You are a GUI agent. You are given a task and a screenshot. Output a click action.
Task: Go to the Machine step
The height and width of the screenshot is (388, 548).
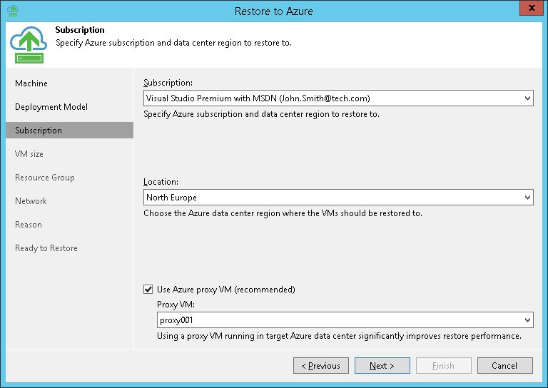[x=31, y=83]
